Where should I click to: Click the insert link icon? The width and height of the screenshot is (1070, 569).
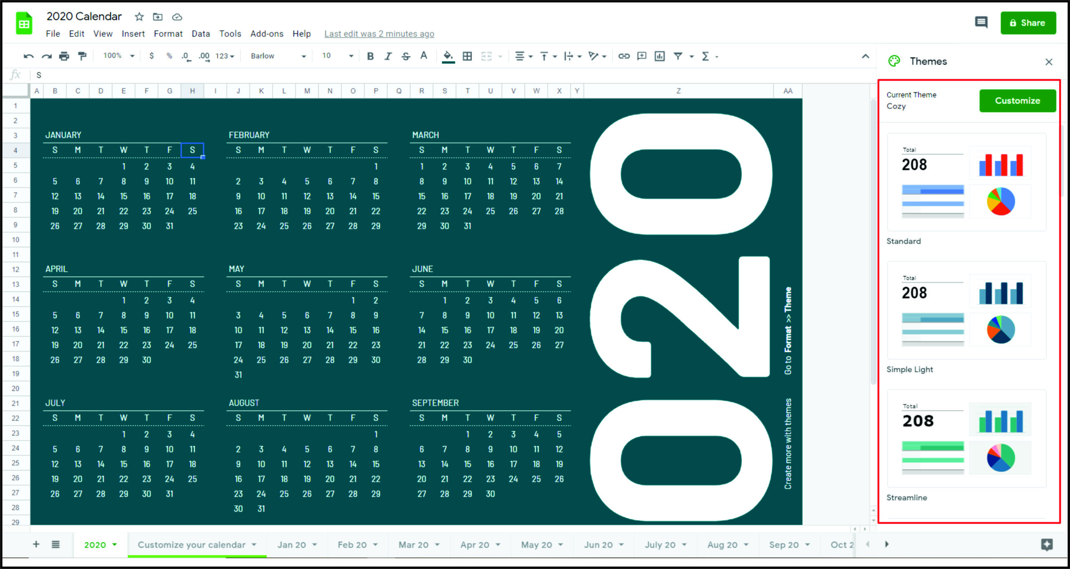[624, 56]
